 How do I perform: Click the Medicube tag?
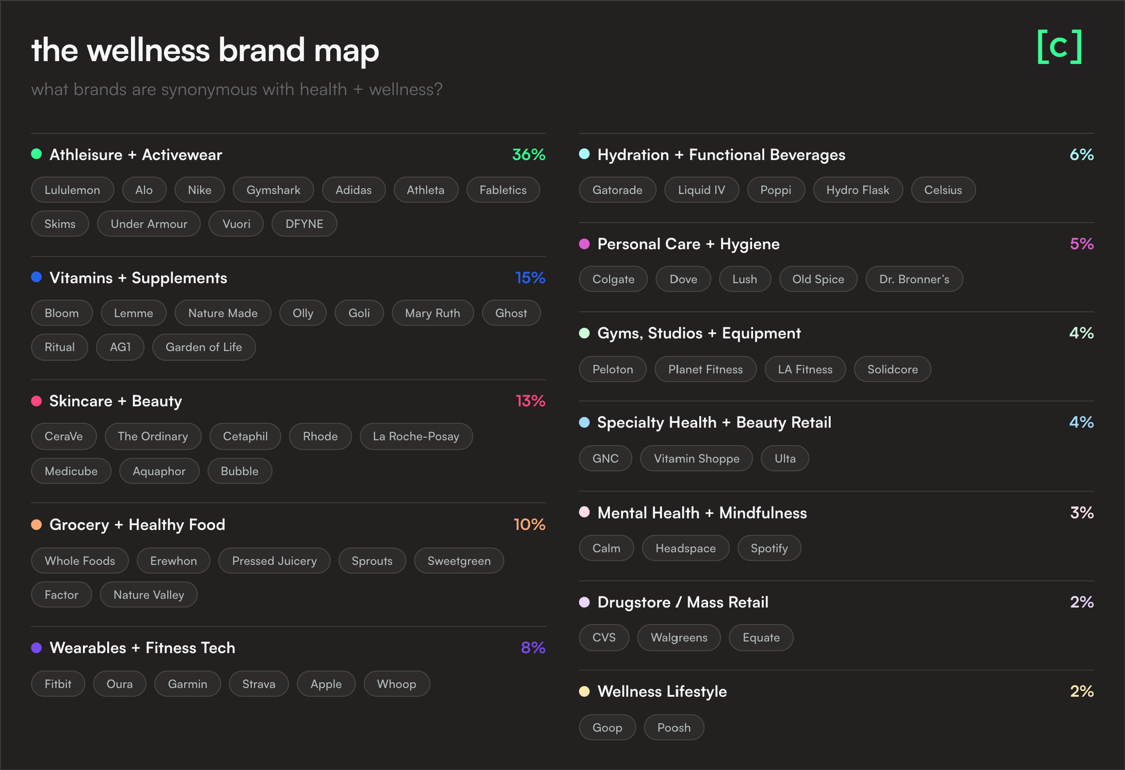71,471
